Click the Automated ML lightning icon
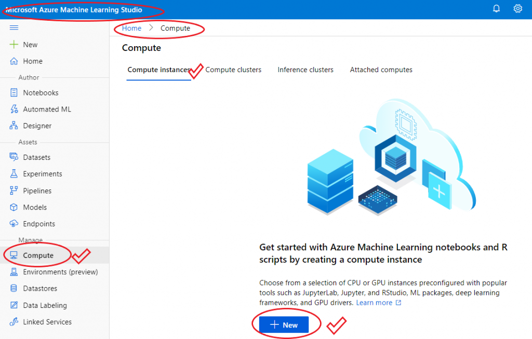The width and height of the screenshot is (532, 339). pos(14,109)
